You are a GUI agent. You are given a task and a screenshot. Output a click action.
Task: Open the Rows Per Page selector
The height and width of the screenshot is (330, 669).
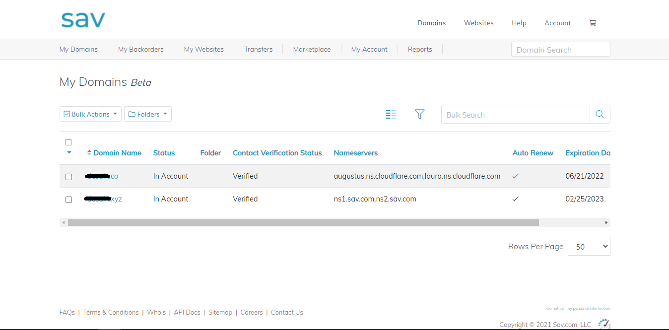[589, 247]
